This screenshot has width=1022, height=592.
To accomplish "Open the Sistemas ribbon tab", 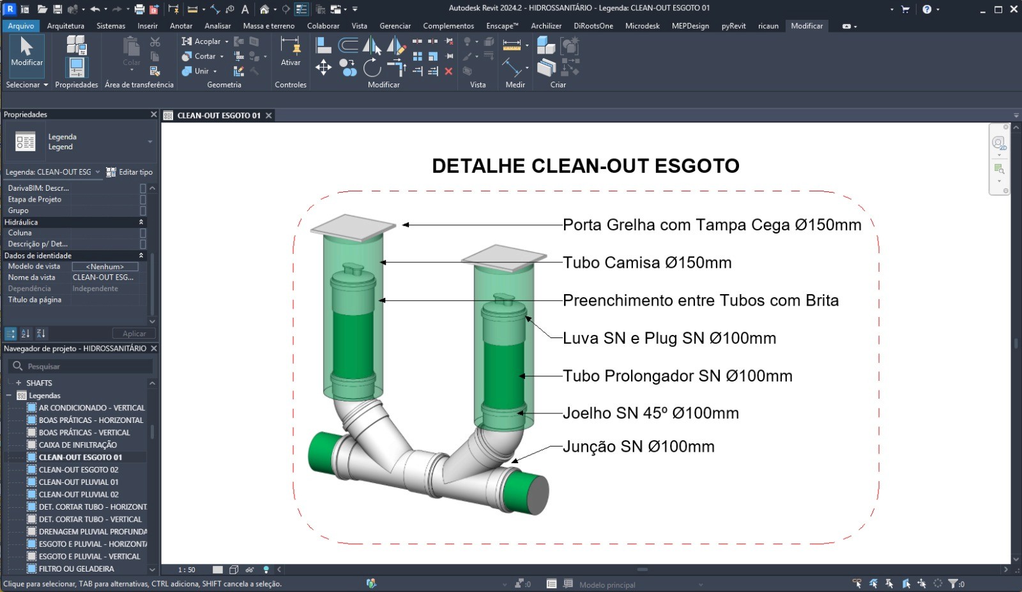I will [x=111, y=26].
